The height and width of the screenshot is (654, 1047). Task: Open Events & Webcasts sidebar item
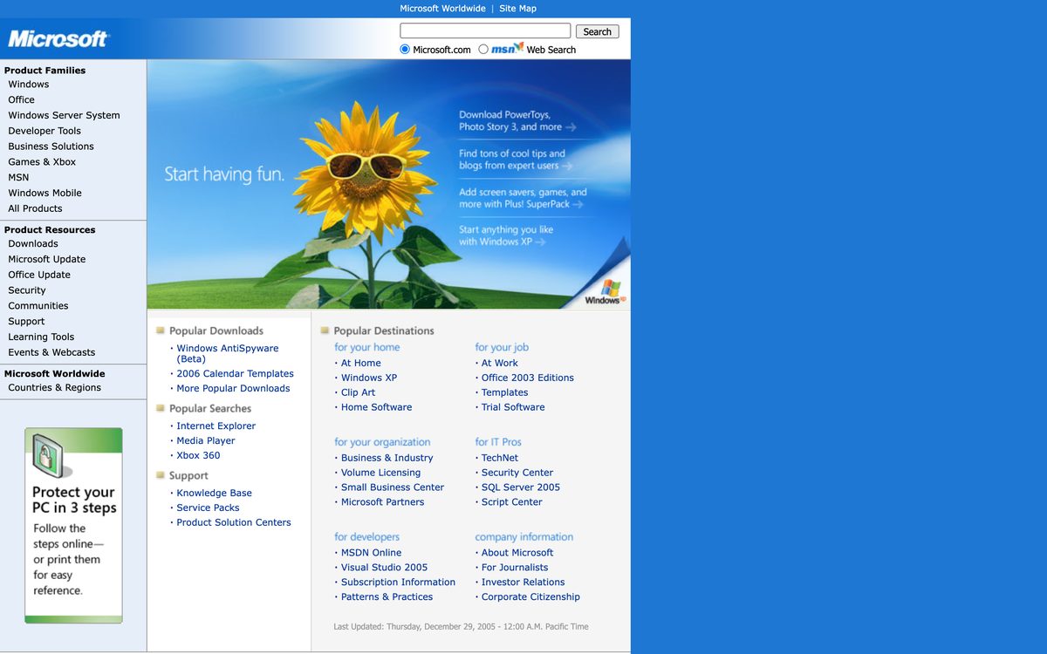[x=51, y=353]
